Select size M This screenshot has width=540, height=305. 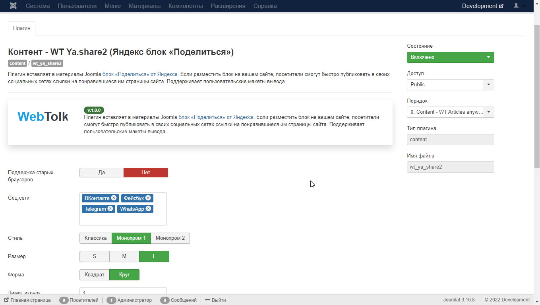tap(124, 256)
